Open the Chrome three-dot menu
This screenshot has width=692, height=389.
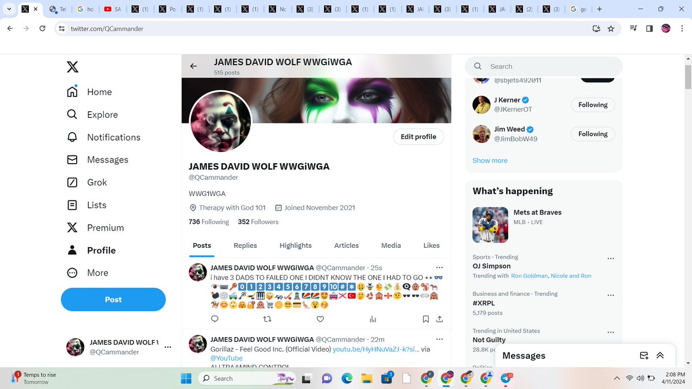[x=682, y=28]
